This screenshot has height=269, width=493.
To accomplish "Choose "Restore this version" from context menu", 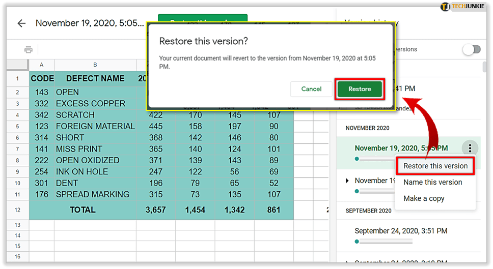I will 435,166.
